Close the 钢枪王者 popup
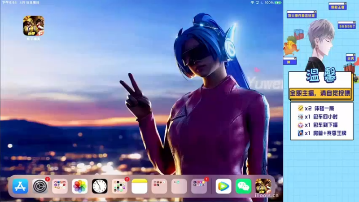Viewport: 359px width, 202px height. click(x=345, y=4)
